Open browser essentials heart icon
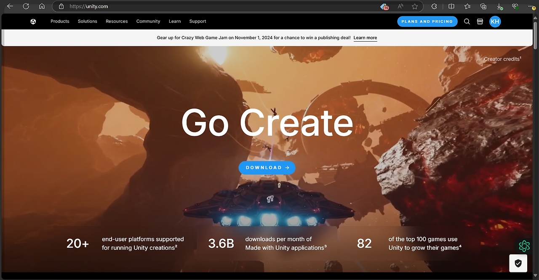This screenshot has width=539, height=280. (x=515, y=6)
